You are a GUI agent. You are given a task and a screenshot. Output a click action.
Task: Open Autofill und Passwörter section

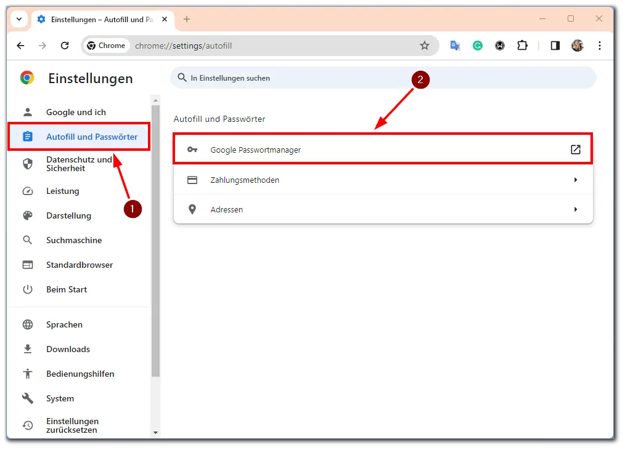tap(78, 137)
